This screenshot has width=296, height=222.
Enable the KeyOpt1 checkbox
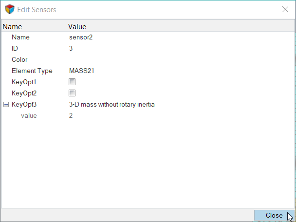coord(72,82)
